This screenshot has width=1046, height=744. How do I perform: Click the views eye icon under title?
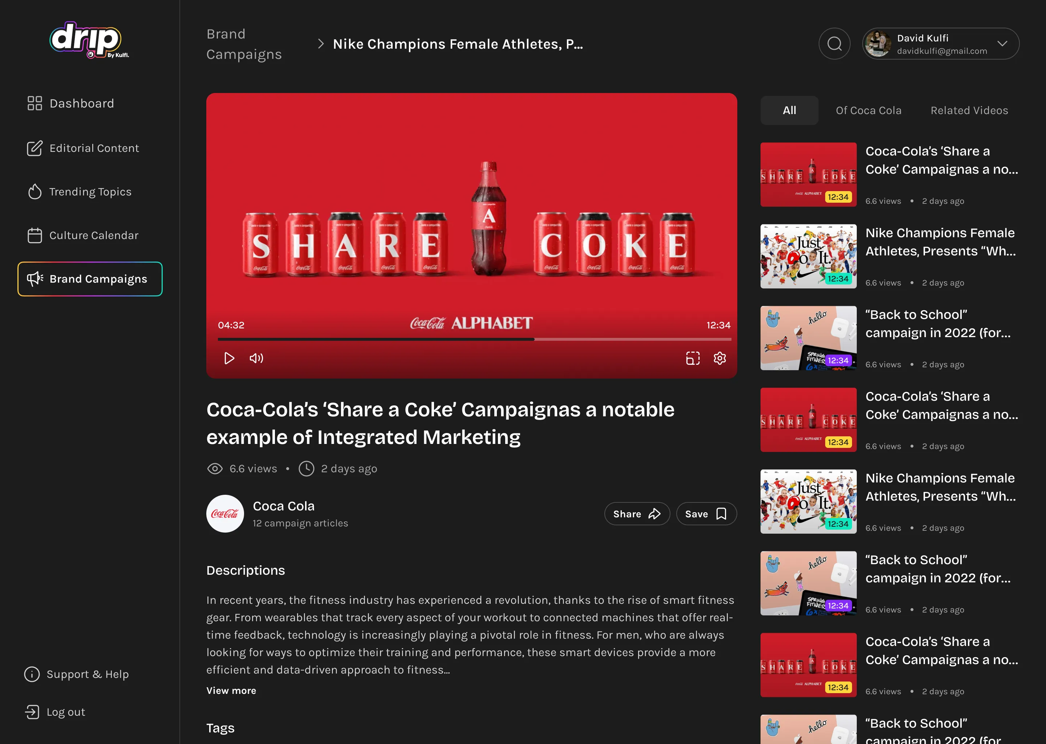pos(215,469)
